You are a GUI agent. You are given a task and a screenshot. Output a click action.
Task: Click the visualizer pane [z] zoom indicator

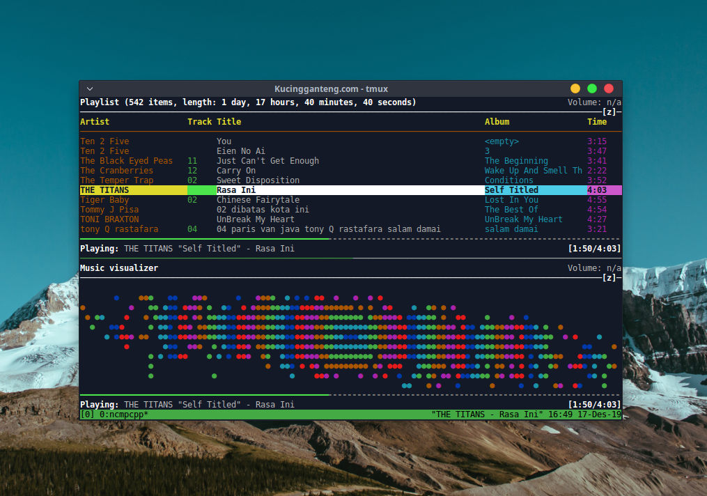click(x=608, y=277)
